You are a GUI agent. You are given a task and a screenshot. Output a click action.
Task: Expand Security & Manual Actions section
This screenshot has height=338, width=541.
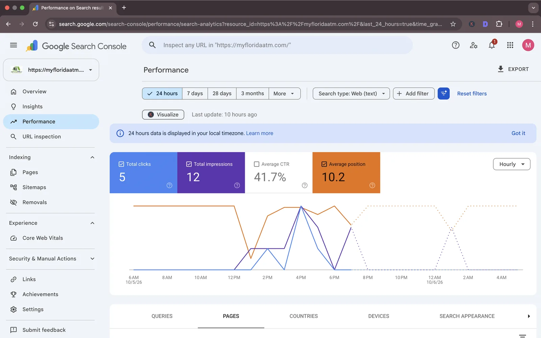pyautogui.click(x=92, y=259)
